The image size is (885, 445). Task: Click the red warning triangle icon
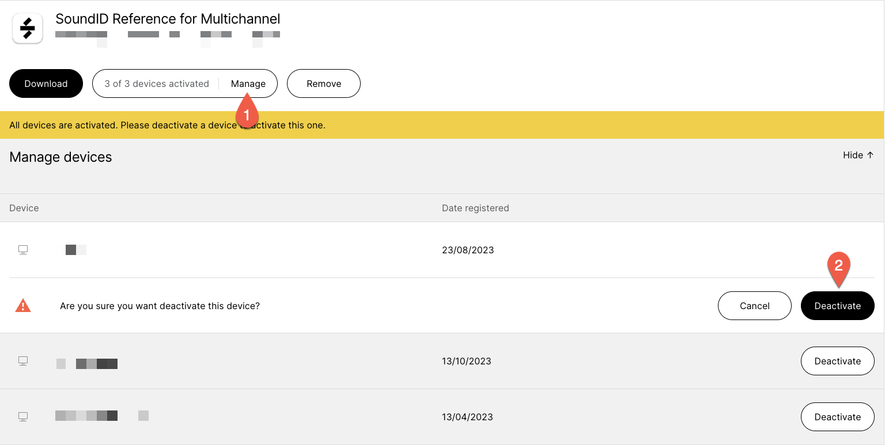[x=23, y=306]
